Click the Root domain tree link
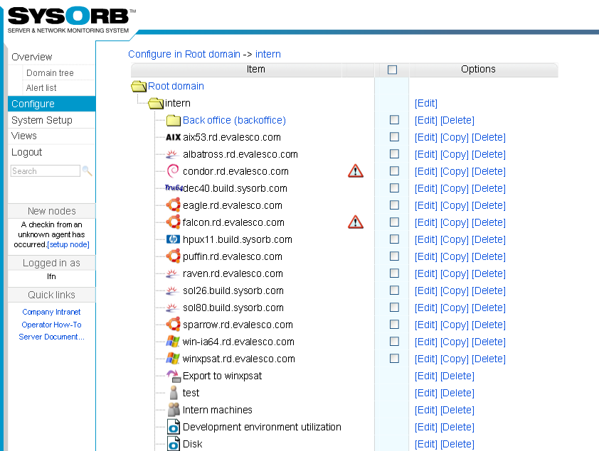Screen dimensions: 599x451 point(176,86)
